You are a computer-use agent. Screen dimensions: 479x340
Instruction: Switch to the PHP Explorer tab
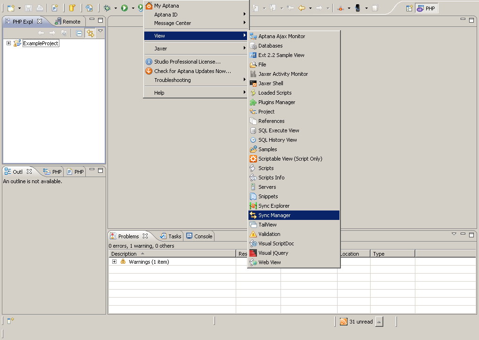pos(24,21)
